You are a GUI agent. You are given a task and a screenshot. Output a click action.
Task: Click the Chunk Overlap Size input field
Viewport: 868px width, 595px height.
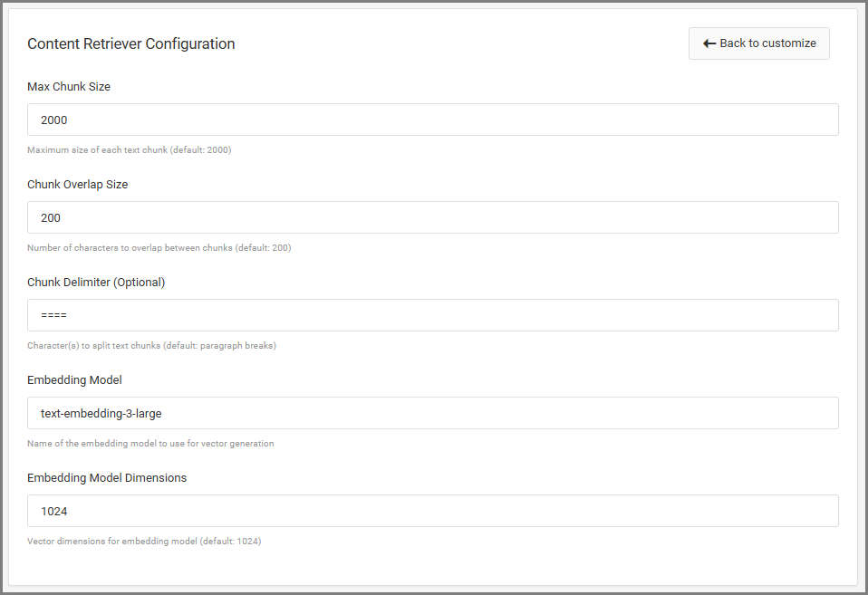[432, 217]
